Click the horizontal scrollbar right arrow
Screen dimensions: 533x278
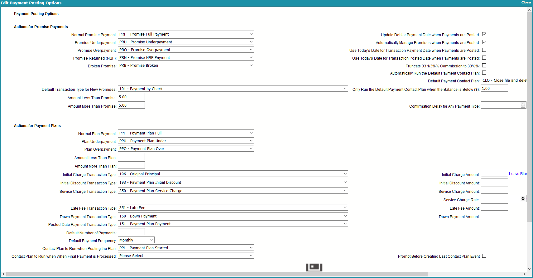[x=524, y=274]
